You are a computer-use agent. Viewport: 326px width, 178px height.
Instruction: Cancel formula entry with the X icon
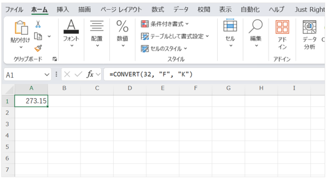coord(67,74)
